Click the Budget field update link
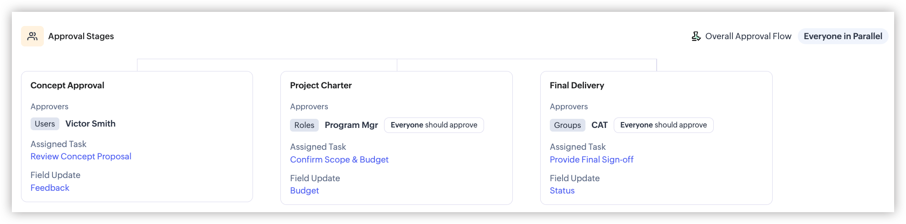906x224 pixels. point(305,190)
